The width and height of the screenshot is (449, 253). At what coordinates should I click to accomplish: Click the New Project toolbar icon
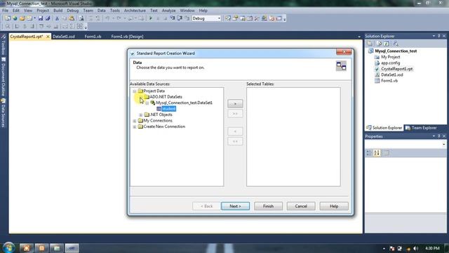(8, 18)
